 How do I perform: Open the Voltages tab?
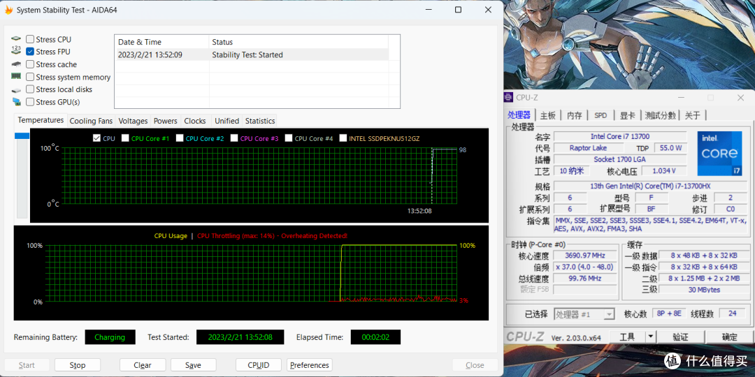click(x=133, y=121)
